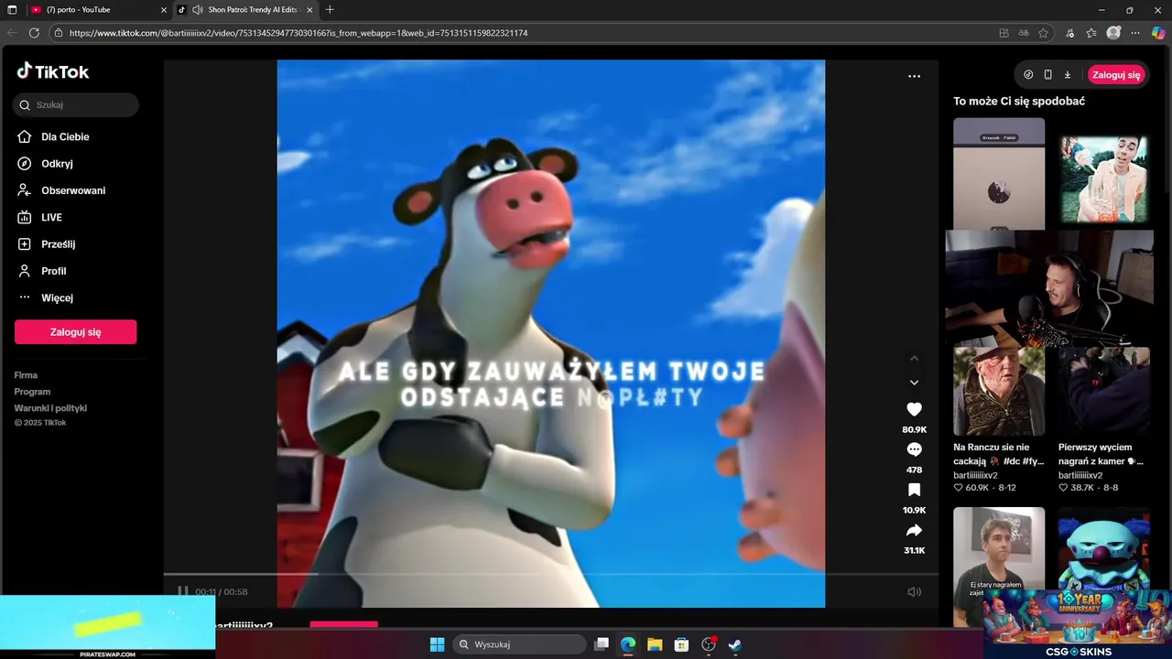
Task: Close the Shon Patrol tab
Action: 309,10
